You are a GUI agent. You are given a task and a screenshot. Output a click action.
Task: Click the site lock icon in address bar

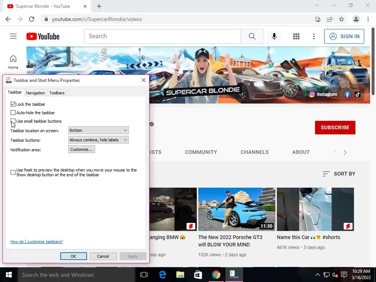pos(46,19)
